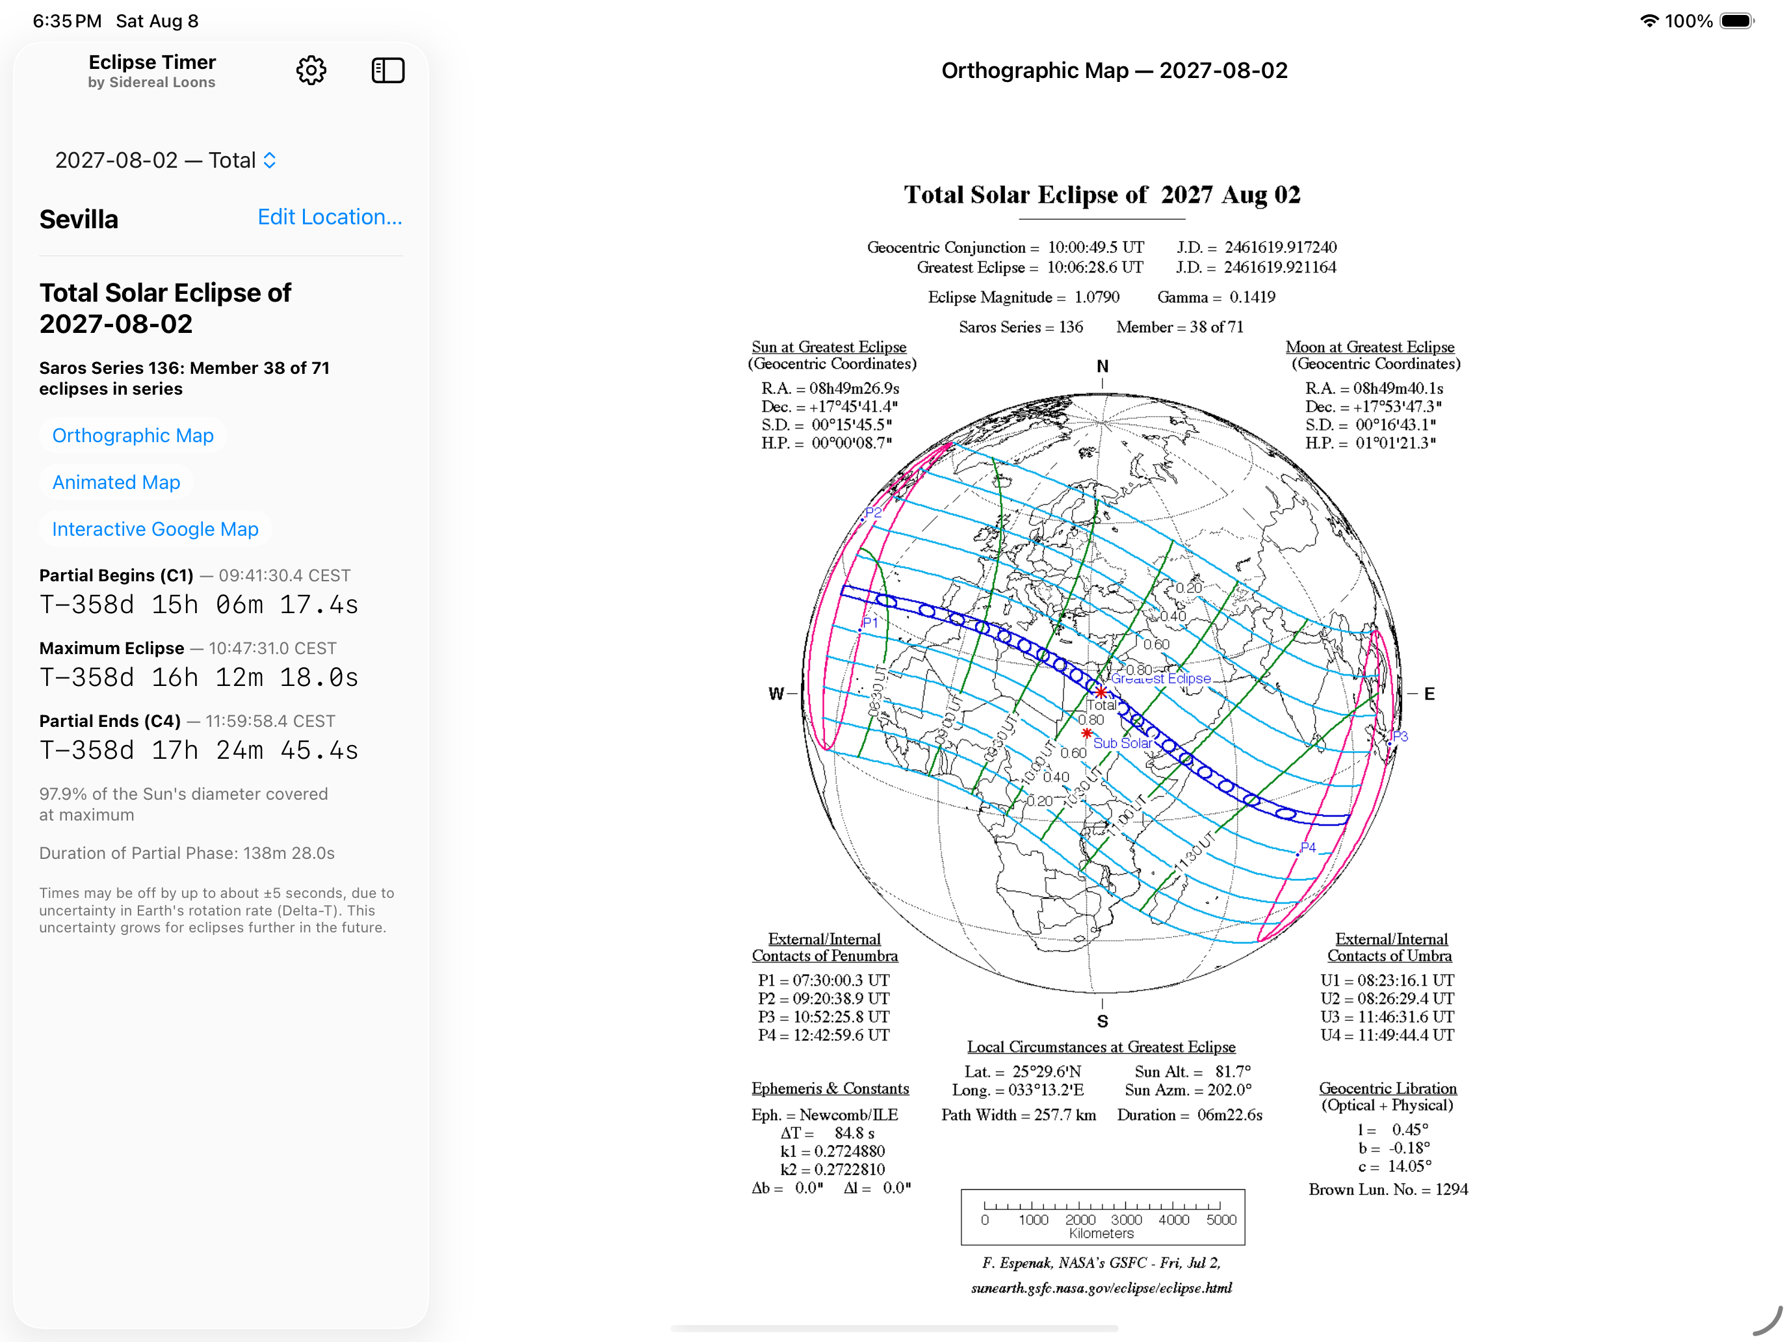Tap the Wi-Fi status icon

pyautogui.click(x=1649, y=21)
